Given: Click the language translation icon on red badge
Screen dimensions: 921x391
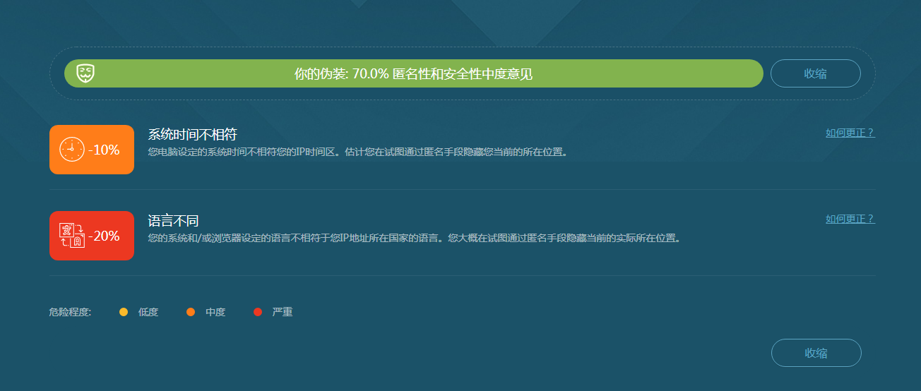Looking at the screenshot, I should pos(72,236).
